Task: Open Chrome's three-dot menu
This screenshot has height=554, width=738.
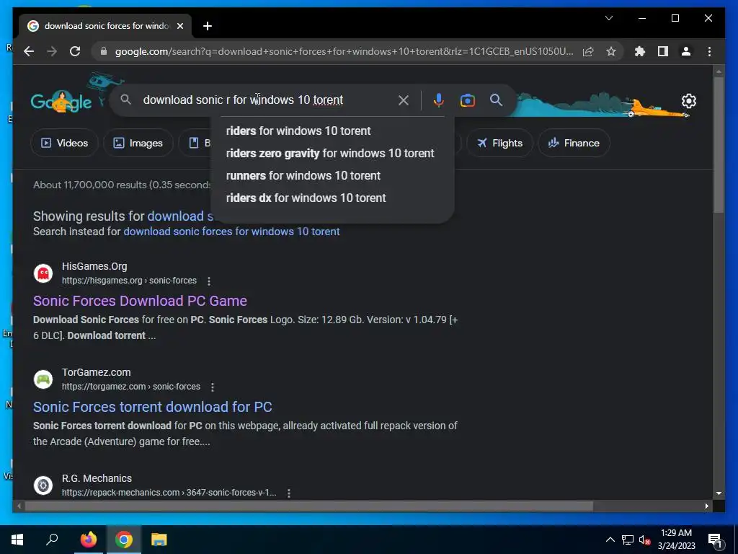Action: click(x=709, y=51)
